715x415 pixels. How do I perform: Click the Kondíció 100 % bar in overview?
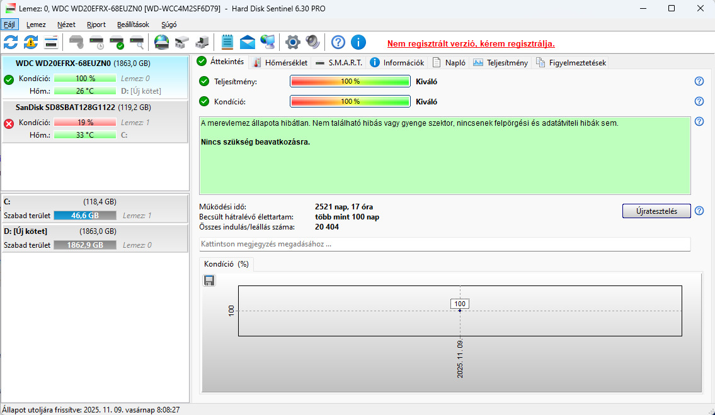tap(350, 101)
